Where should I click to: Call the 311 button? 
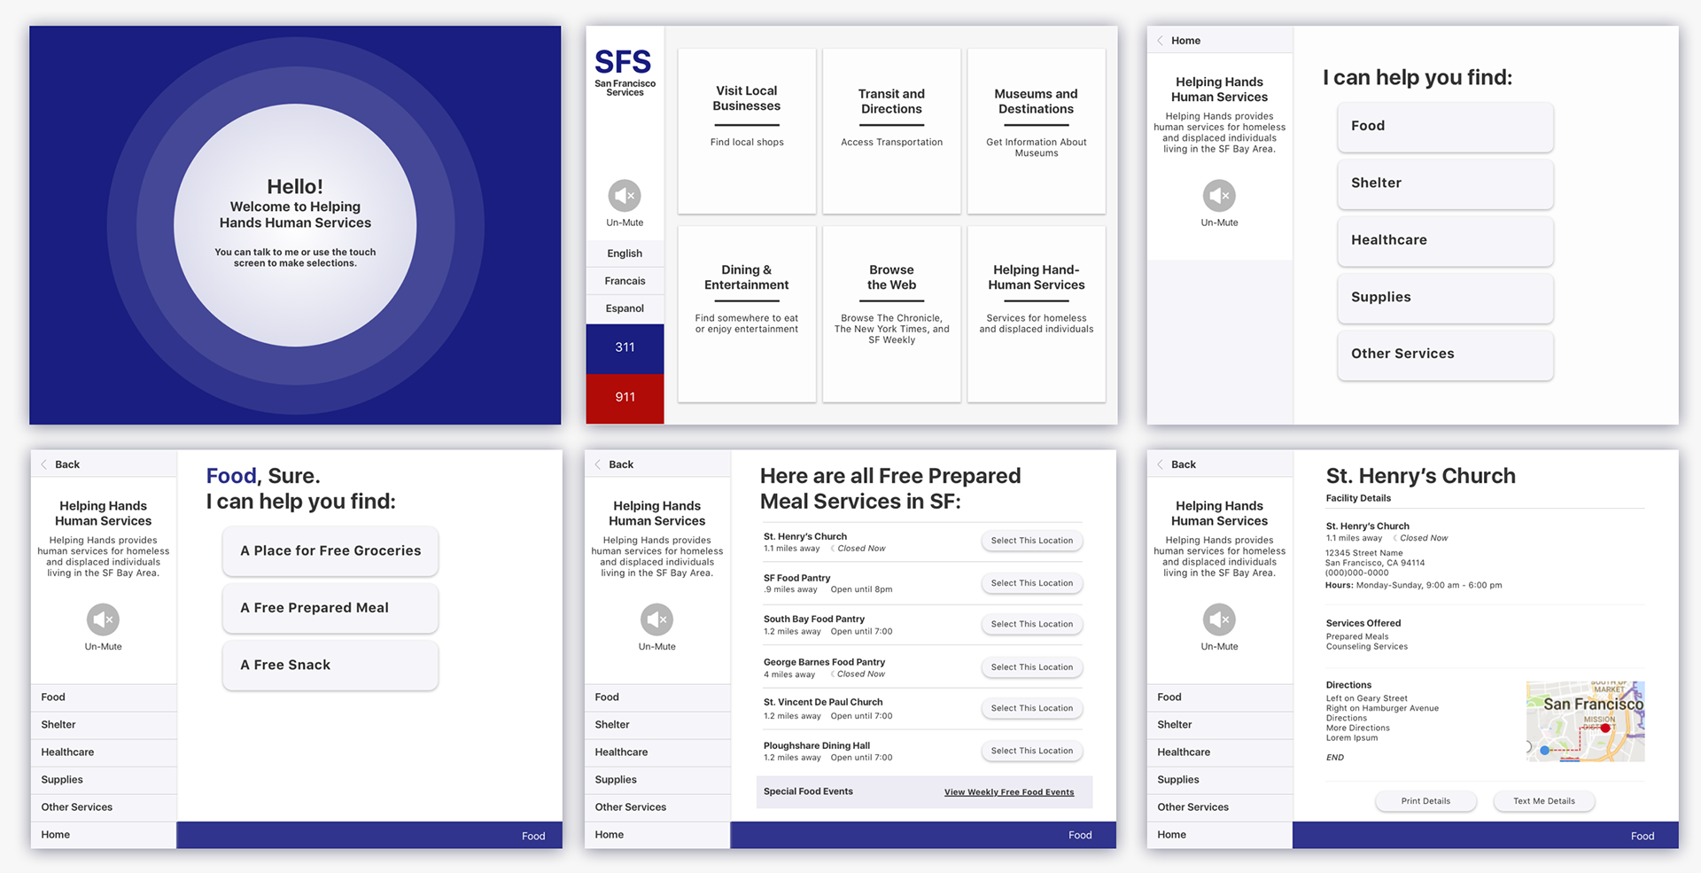(625, 347)
